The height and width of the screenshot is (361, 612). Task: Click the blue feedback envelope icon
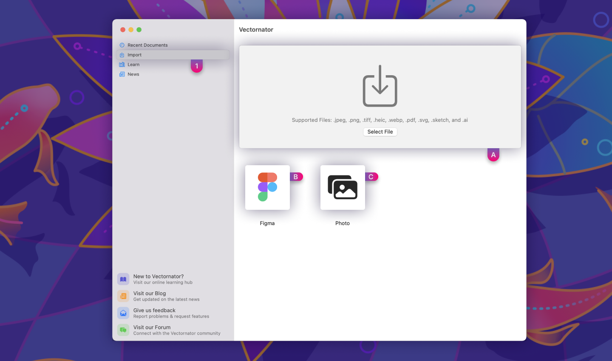click(123, 313)
